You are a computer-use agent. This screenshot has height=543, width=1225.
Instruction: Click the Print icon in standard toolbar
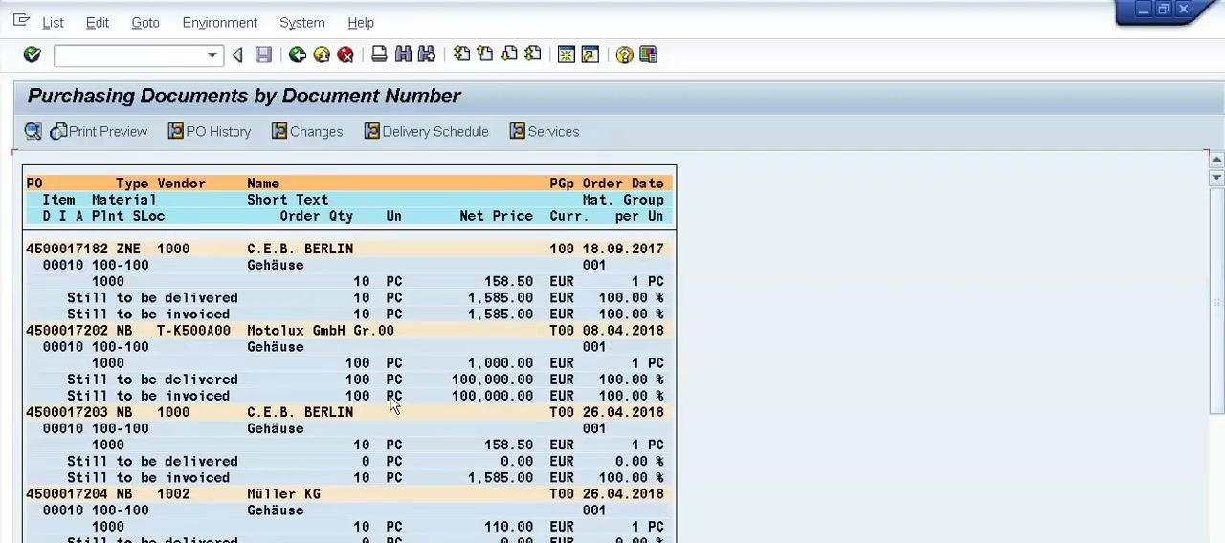(379, 54)
